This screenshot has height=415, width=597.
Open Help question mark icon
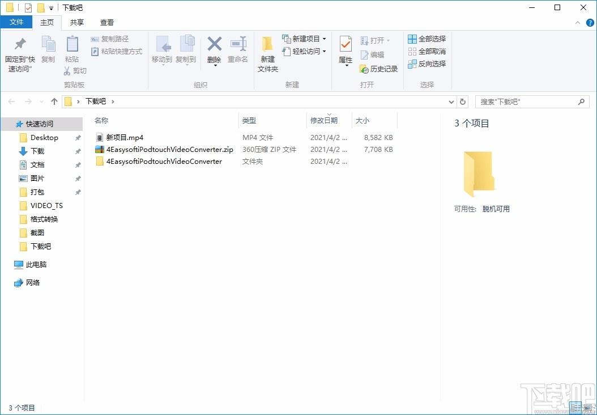[x=590, y=23]
